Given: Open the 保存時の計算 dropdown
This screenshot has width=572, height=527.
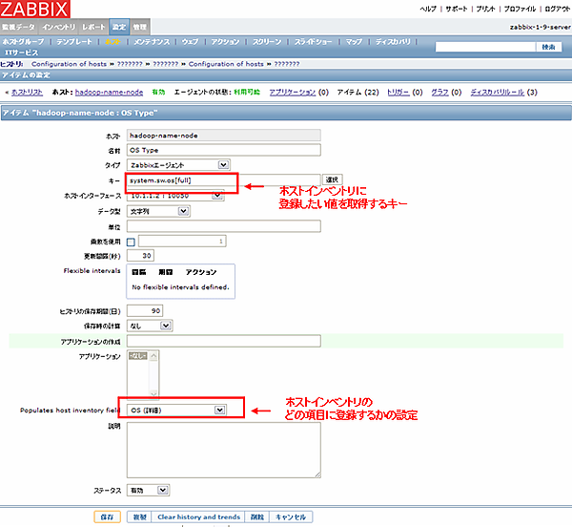Looking at the screenshot, I should pos(151,325).
